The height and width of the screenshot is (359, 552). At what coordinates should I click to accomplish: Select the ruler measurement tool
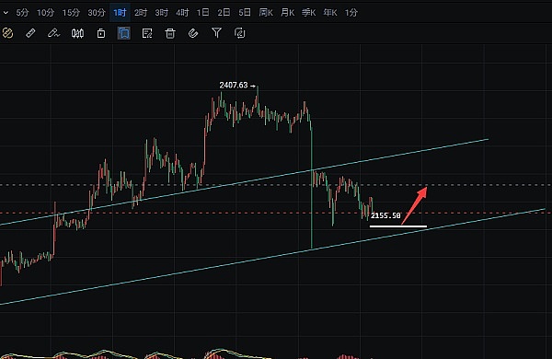click(x=30, y=33)
